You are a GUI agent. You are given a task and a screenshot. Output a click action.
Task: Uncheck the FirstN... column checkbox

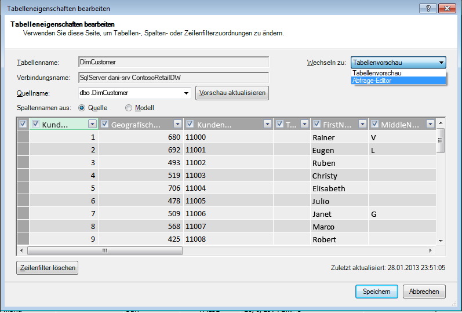317,124
